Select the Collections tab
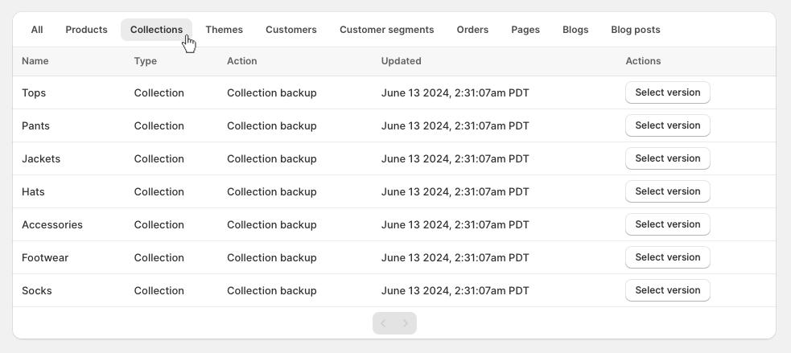Viewport: 791px width, 353px height. click(156, 30)
